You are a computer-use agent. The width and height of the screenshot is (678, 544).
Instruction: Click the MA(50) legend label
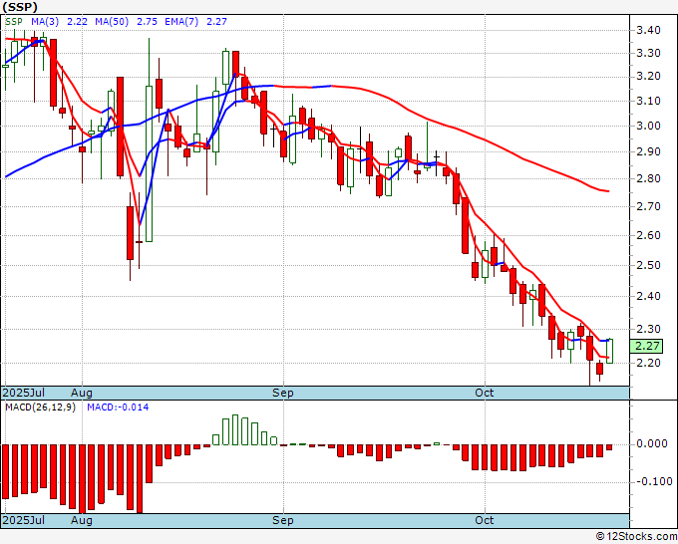112,22
